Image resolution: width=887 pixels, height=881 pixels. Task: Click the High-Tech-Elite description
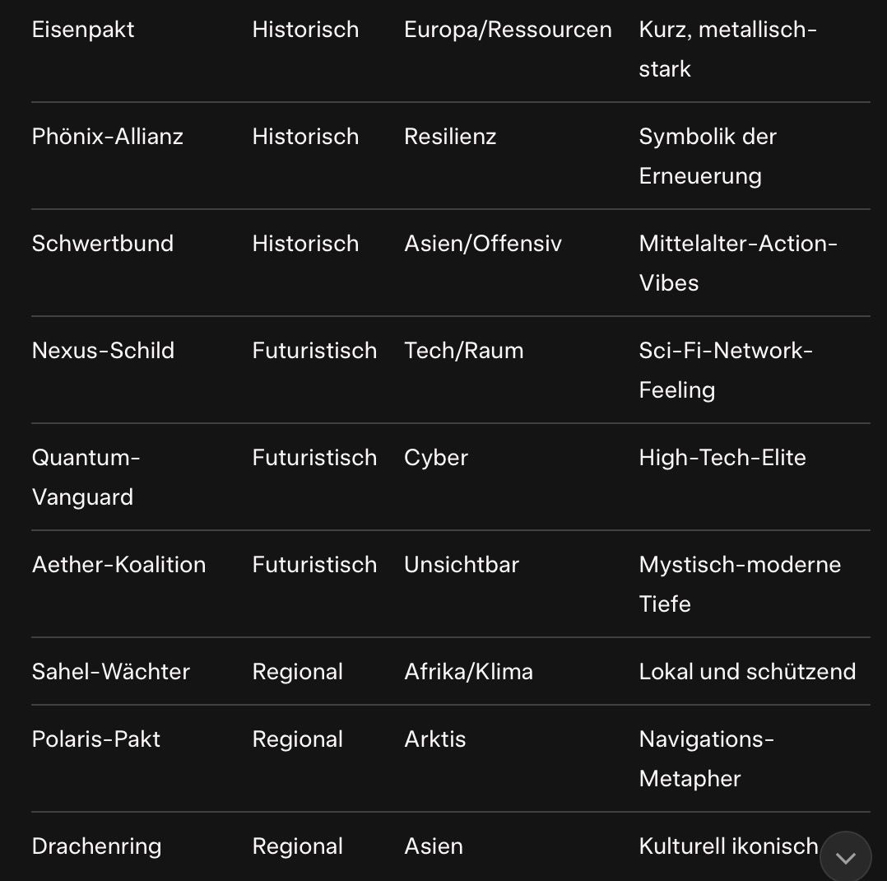tap(722, 458)
